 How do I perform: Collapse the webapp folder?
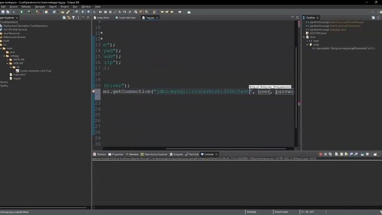point(4,56)
